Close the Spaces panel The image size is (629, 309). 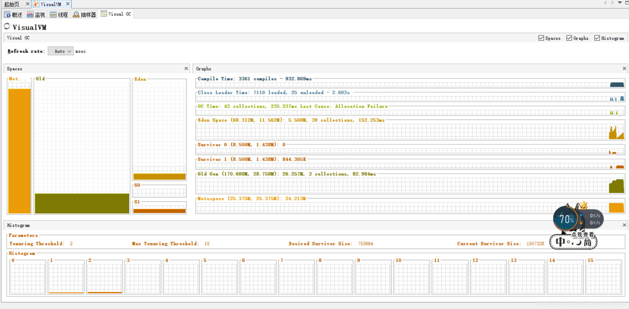[186, 68]
